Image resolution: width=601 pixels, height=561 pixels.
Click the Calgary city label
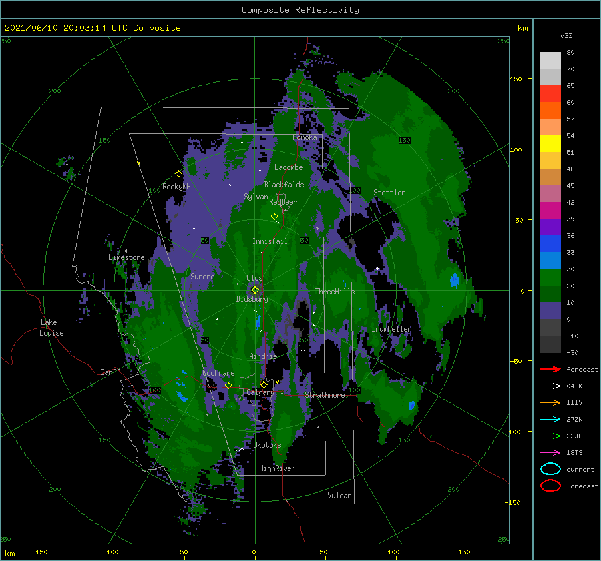tap(260, 392)
